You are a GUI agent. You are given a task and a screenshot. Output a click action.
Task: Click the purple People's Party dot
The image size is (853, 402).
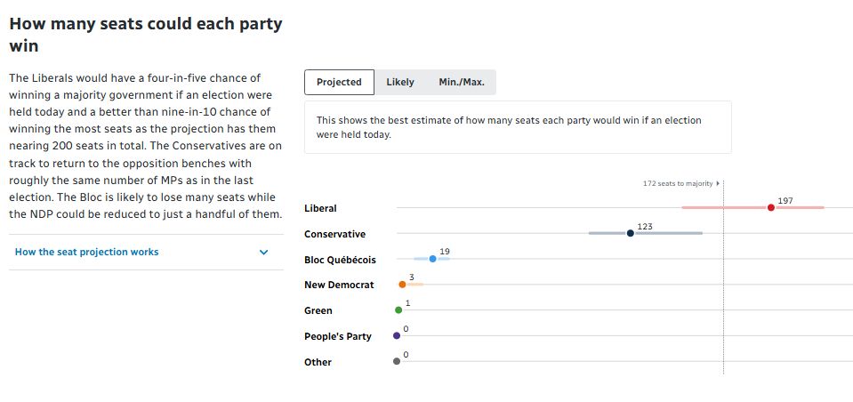396,336
